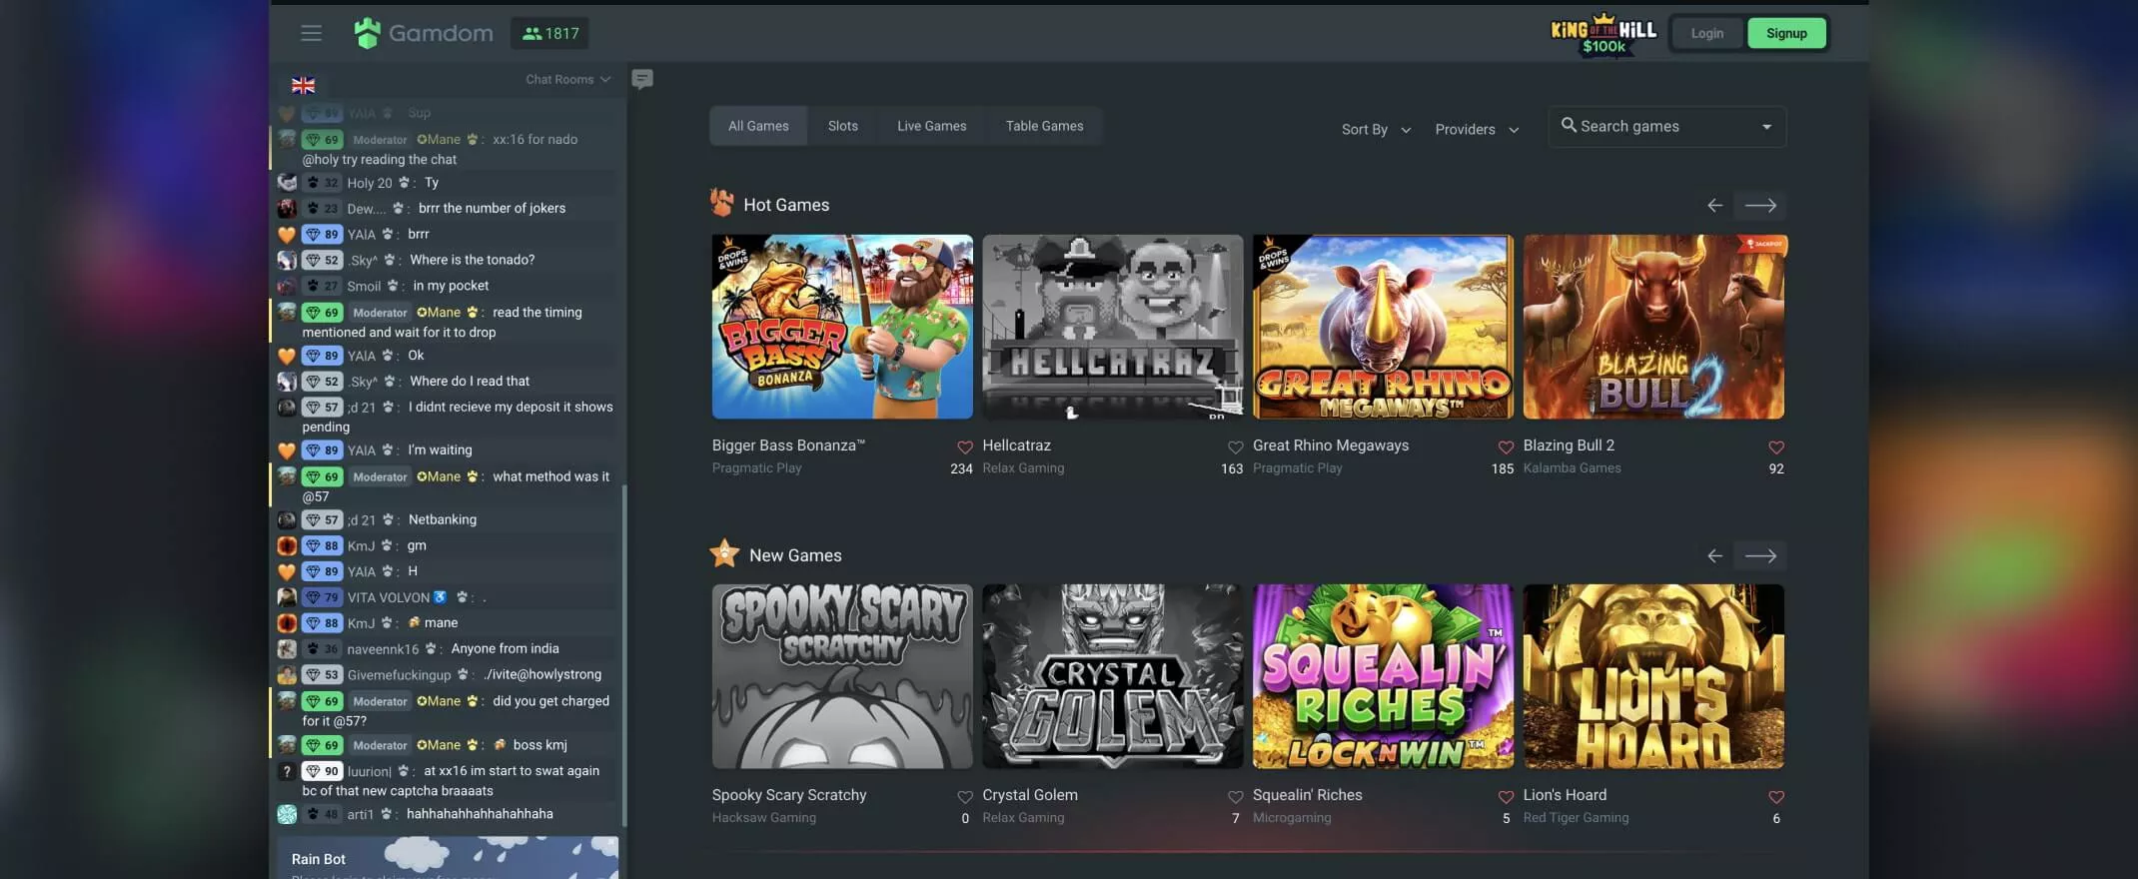Click VITA VOLVON's avatar in chat
The image size is (2138, 879).
click(x=287, y=597)
